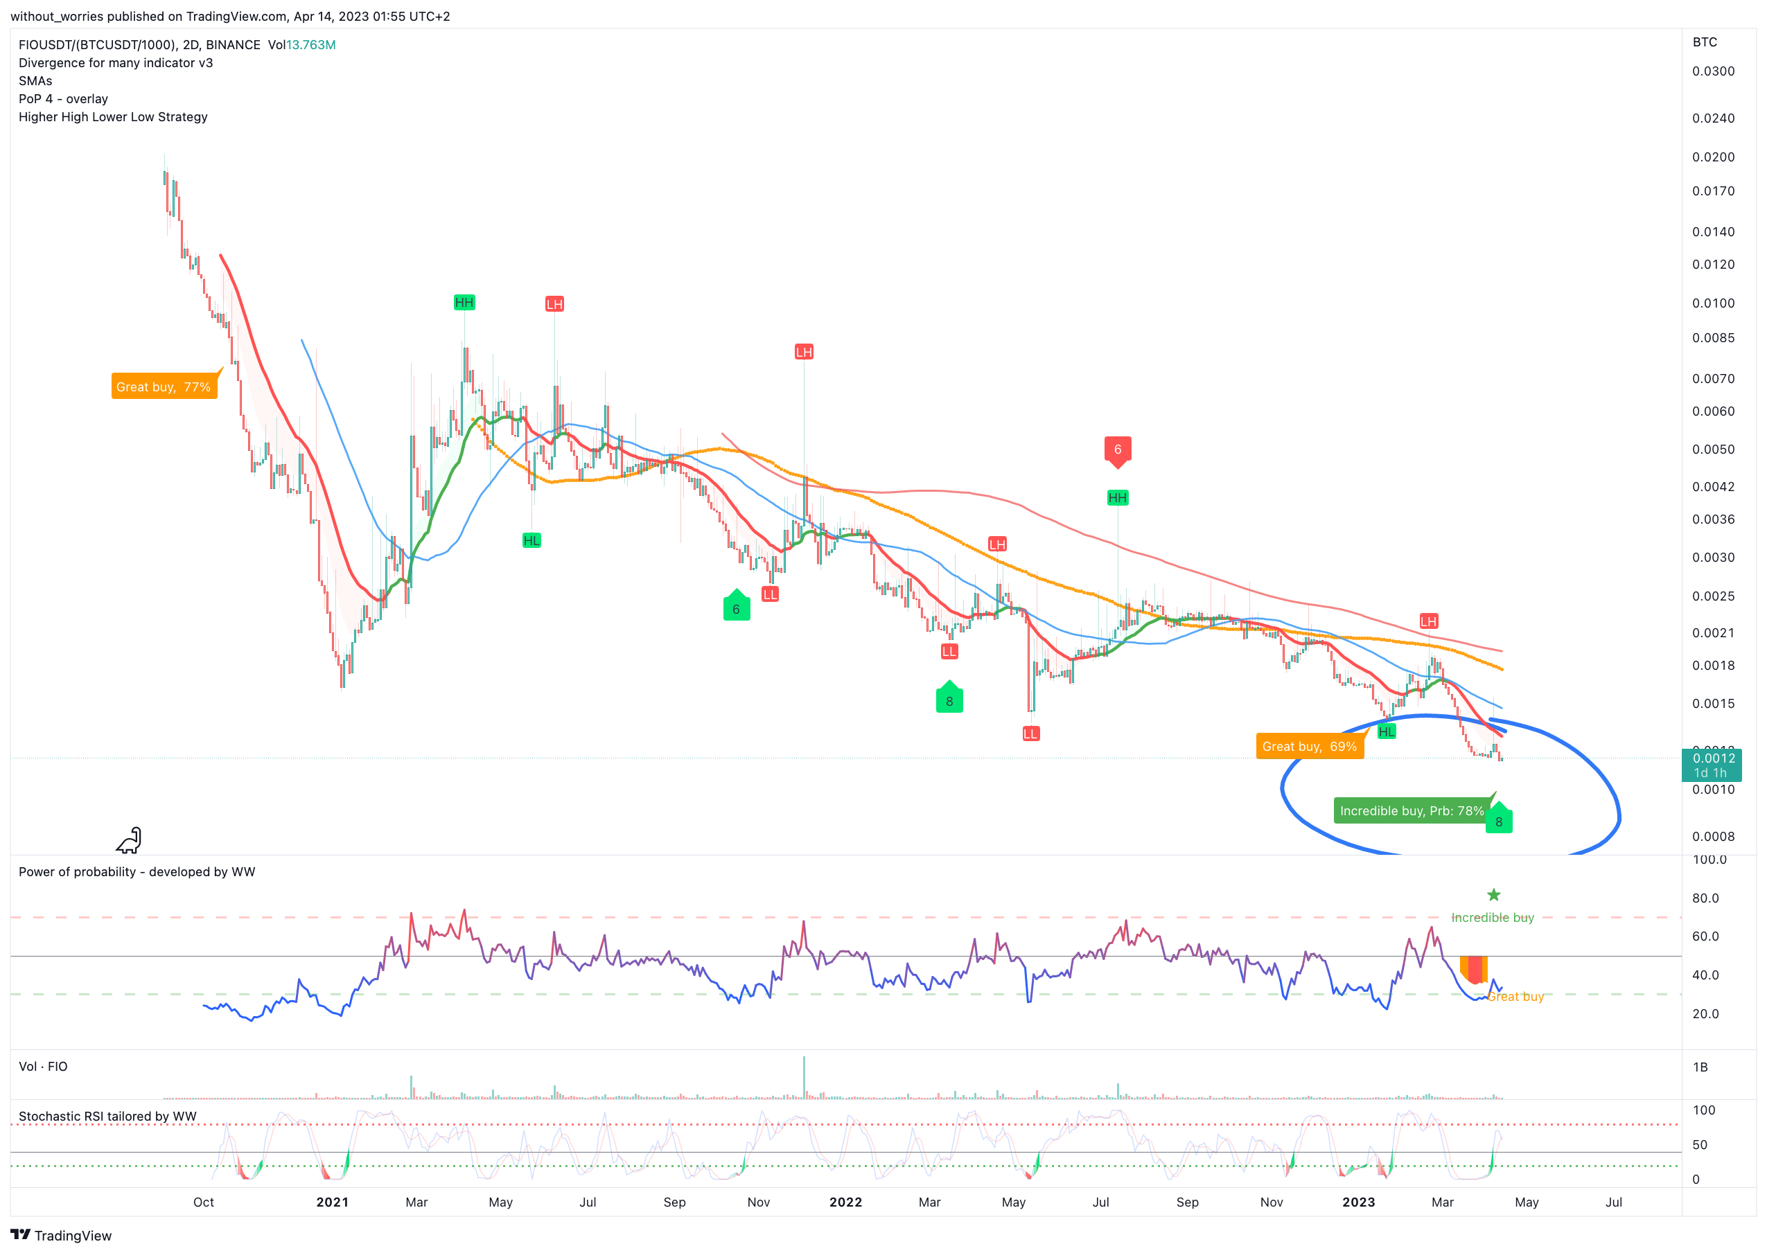Click 'Stochastic RSI tailored by WW' title
This screenshot has width=1767, height=1253.
(x=107, y=1117)
